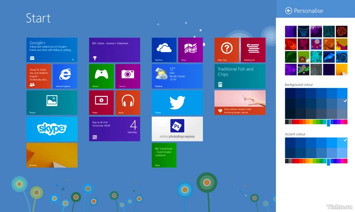Open the Internet Explorer tile

65,76
